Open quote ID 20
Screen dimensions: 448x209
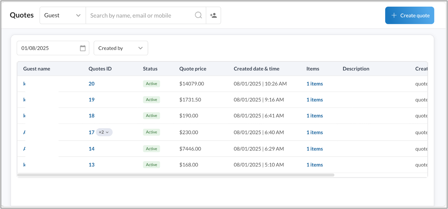[x=91, y=84]
